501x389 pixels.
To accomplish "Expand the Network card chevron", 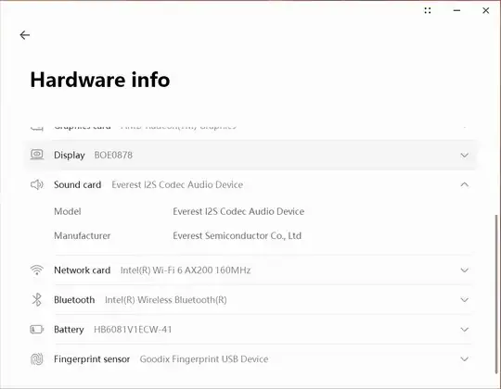I will coord(465,270).
